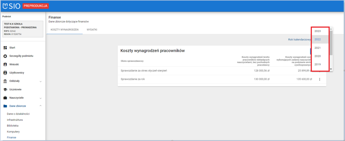Collapse the Dane zbiorcze section chevron
The image size is (345, 141).
coord(40,106)
